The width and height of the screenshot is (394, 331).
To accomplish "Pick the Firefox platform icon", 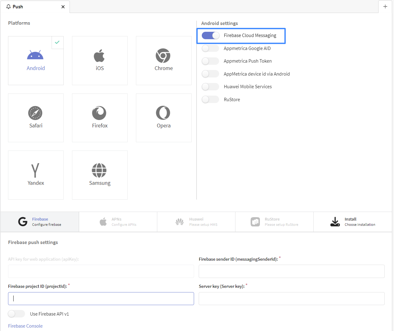I will (99, 113).
